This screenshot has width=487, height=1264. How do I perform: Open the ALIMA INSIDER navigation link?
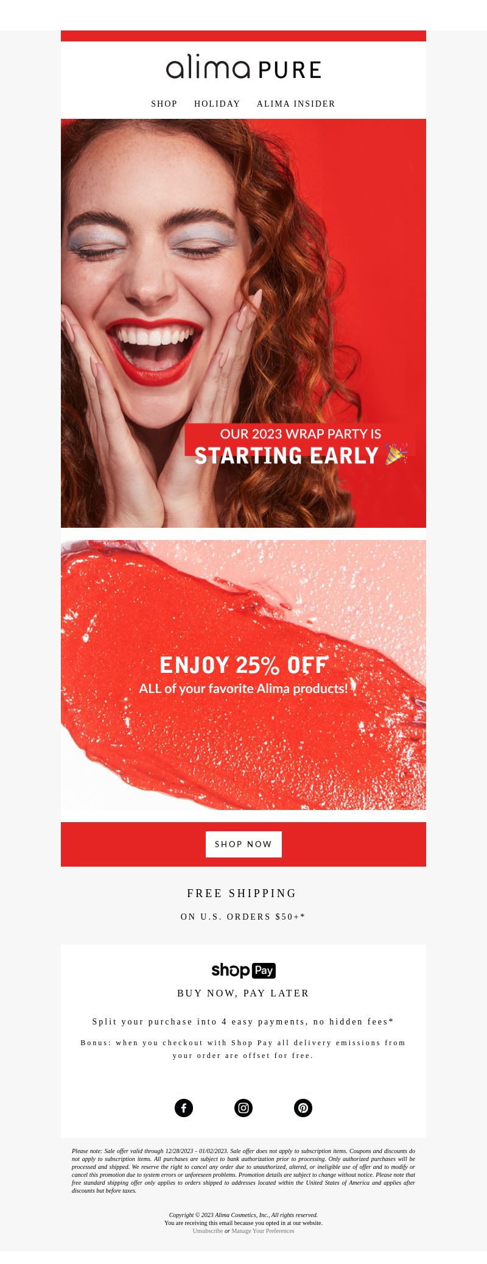pos(296,104)
